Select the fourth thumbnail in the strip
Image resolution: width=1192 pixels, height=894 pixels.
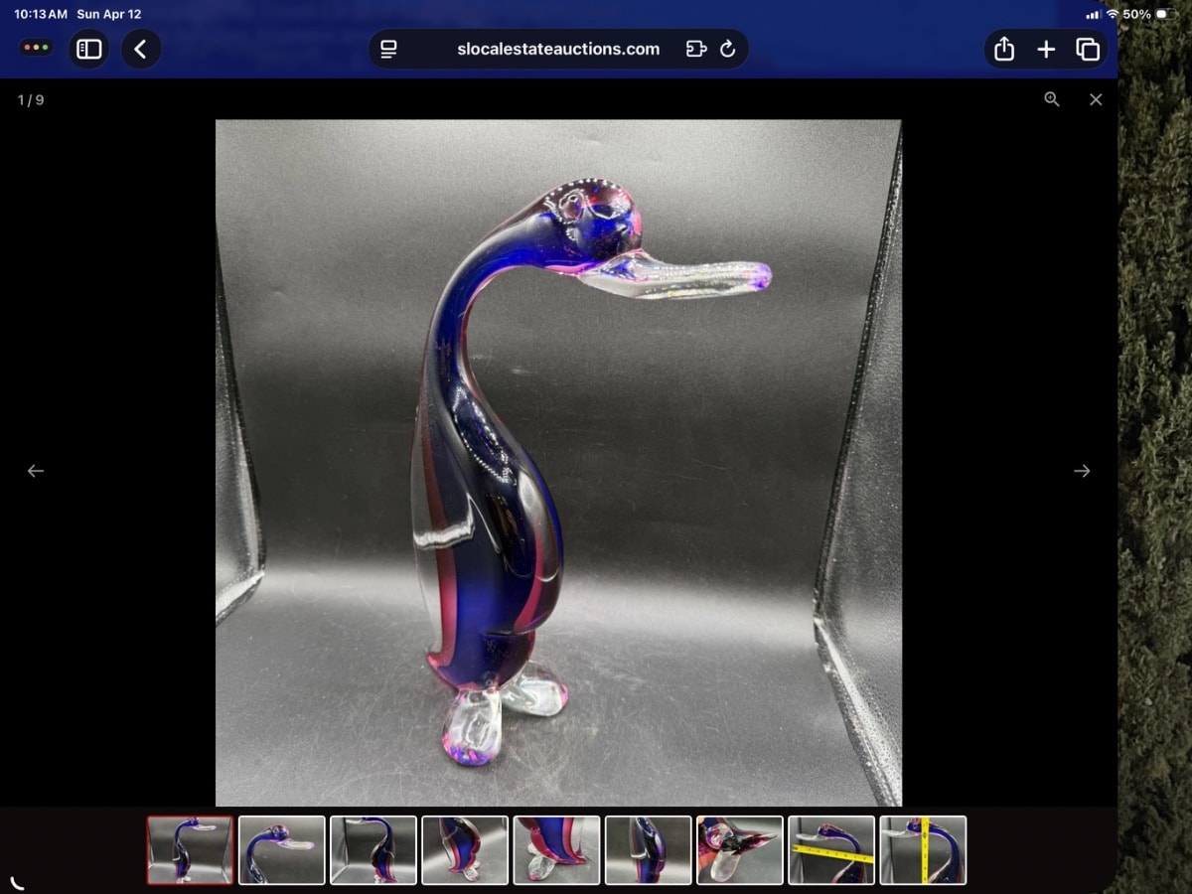click(x=465, y=850)
